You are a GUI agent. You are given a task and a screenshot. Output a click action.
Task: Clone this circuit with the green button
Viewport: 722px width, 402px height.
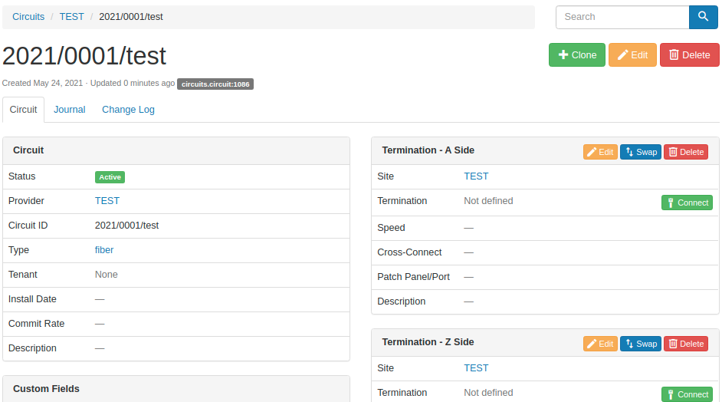coord(577,55)
